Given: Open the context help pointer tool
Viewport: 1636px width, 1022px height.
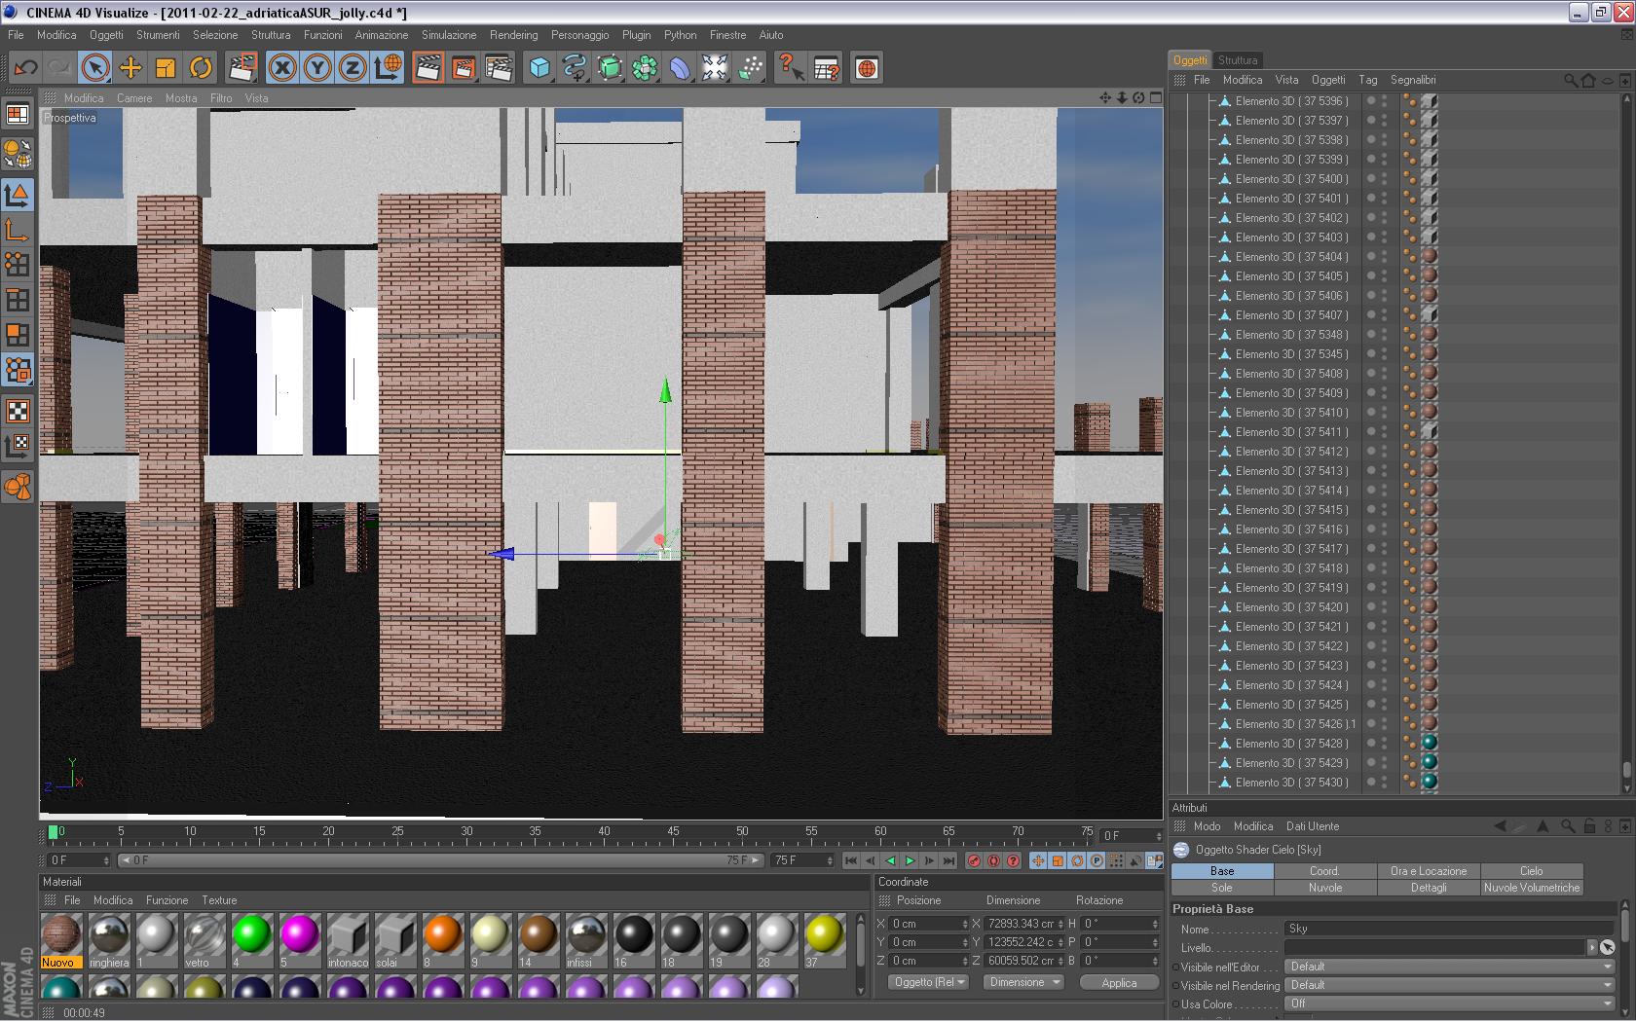Looking at the screenshot, I should click(x=791, y=68).
